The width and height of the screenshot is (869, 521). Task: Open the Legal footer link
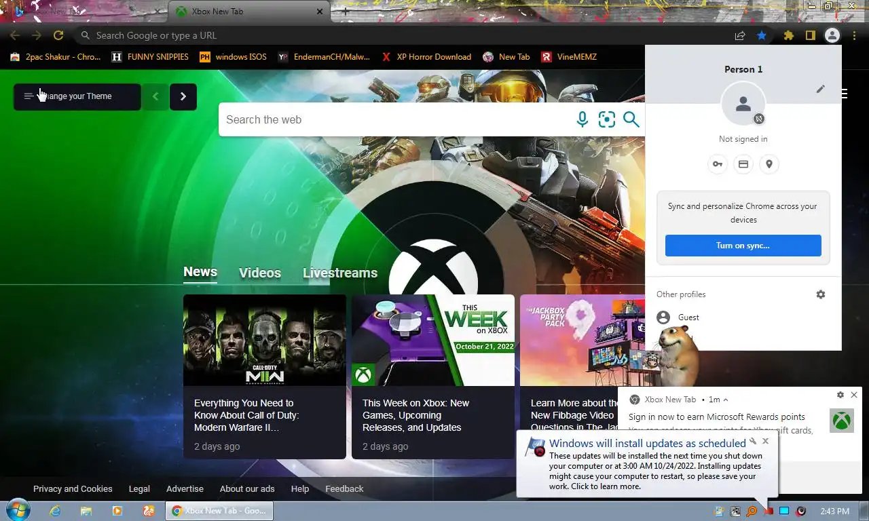139,488
